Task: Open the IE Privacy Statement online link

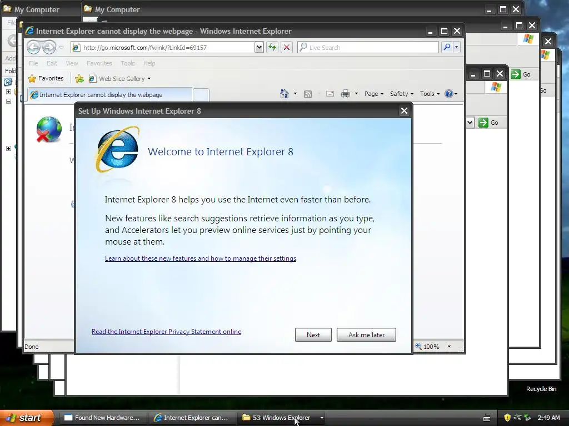Action: coord(166,332)
